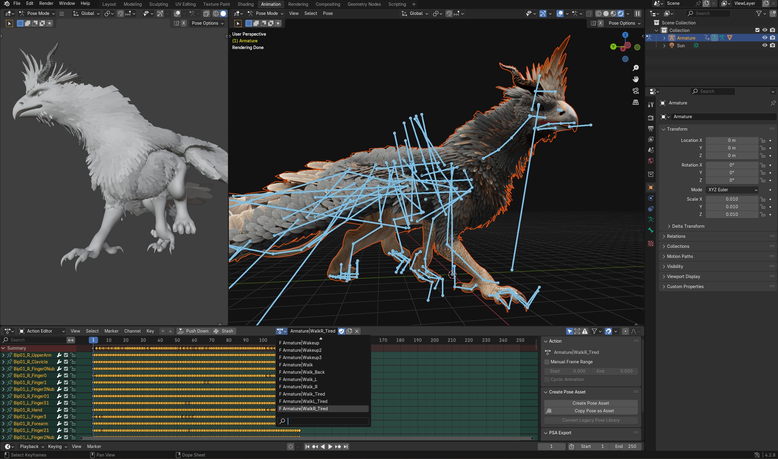Click the Scale X value field

coord(731,199)
